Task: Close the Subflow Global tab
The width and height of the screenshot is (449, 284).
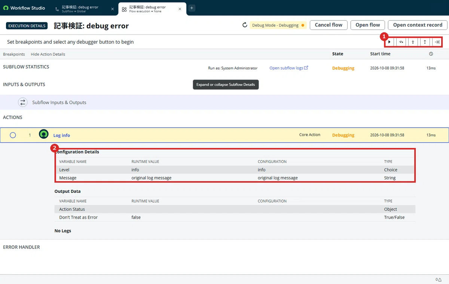Action: tap(112, 9)
